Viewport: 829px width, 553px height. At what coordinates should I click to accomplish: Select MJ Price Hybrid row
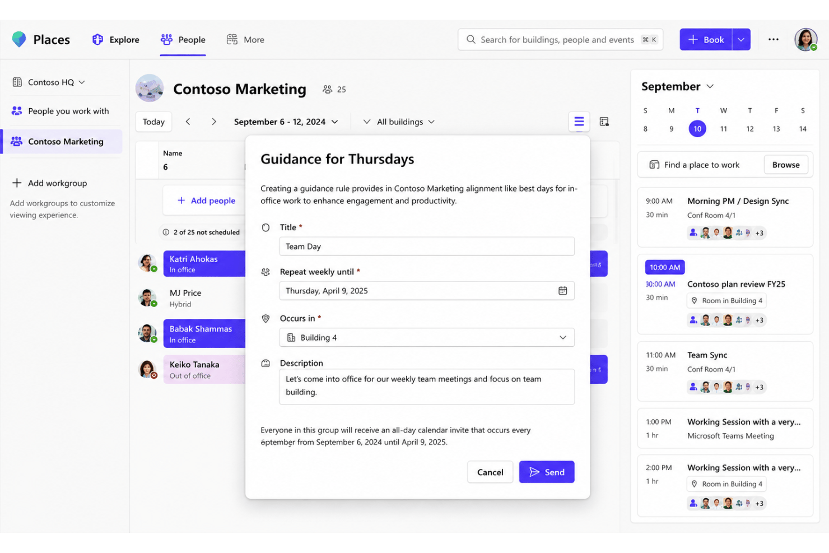204,299
